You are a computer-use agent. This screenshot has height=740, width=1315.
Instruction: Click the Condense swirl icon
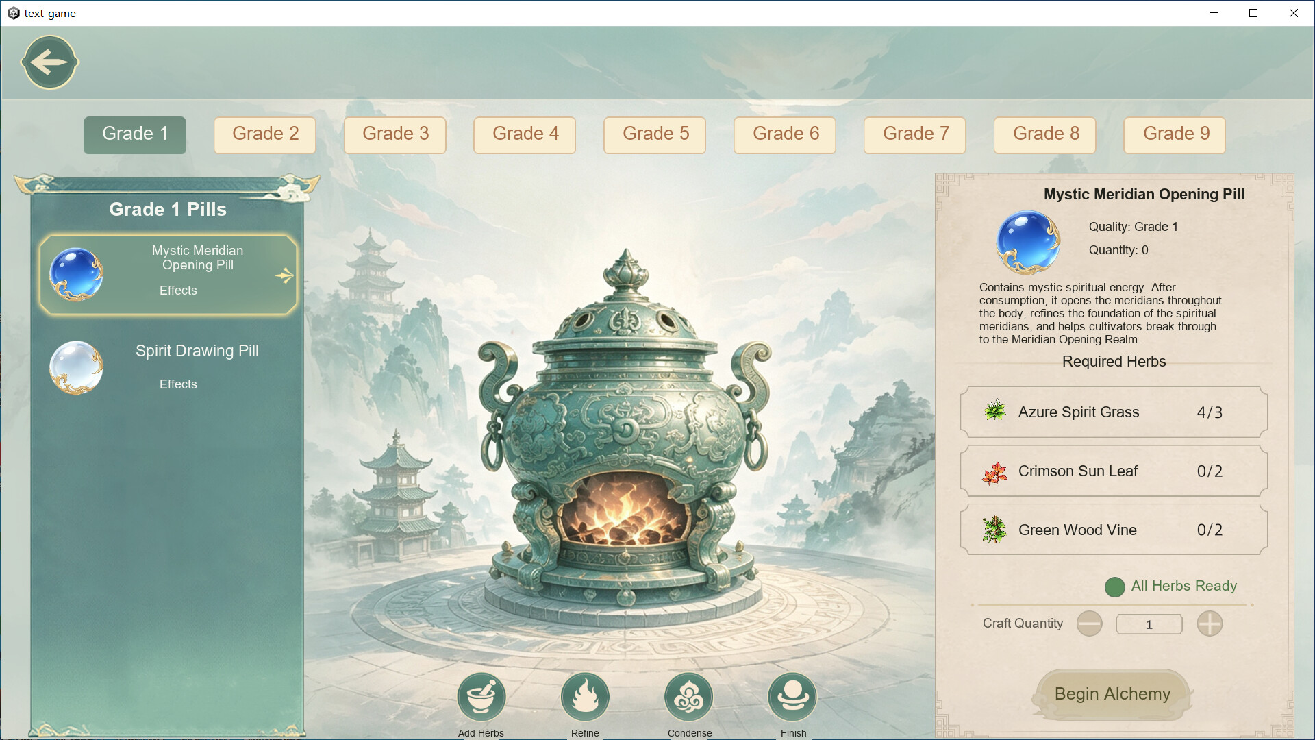click(x=689, y=697)
